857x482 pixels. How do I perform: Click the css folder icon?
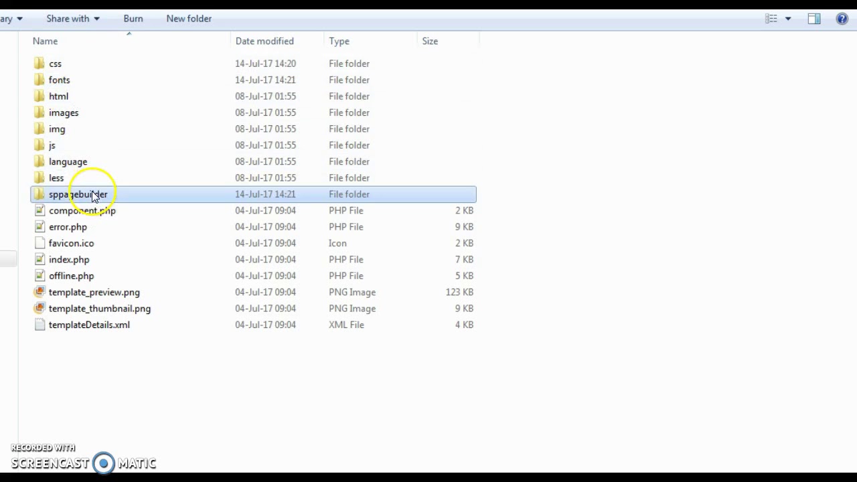pos(40,64)
